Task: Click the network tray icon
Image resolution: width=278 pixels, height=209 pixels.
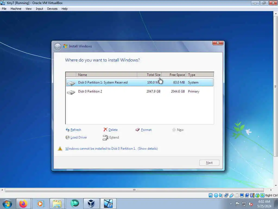Action: 244,204
